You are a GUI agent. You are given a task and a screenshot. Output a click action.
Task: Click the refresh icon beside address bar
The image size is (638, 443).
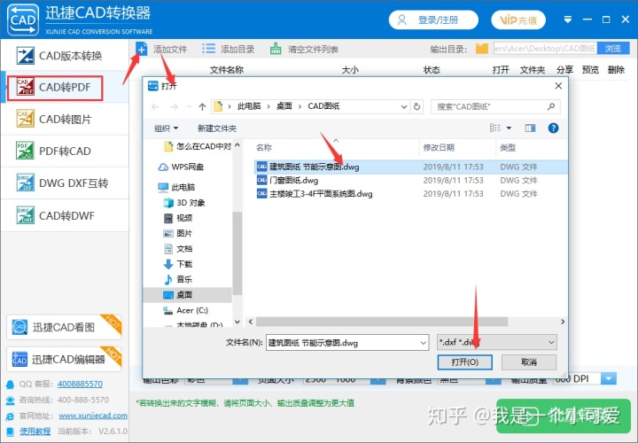coord(416,106)
